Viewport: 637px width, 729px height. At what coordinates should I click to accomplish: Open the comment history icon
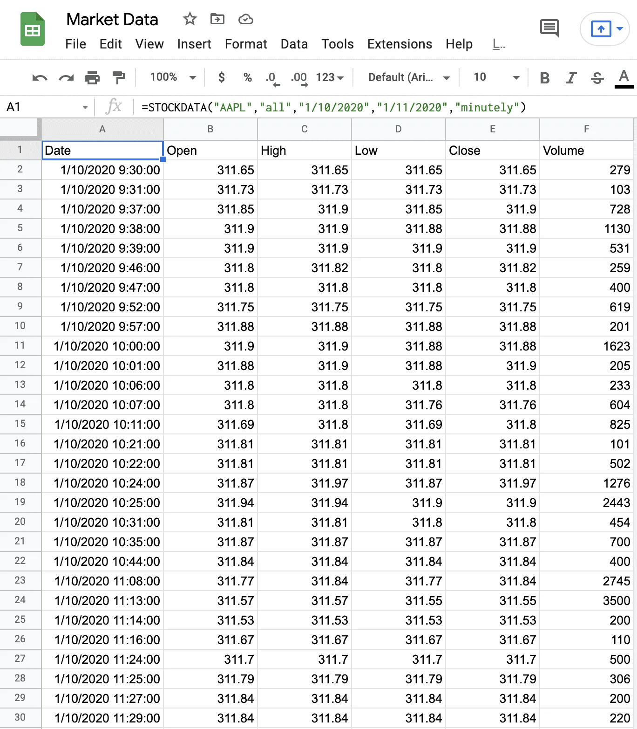tap(549, 28)
